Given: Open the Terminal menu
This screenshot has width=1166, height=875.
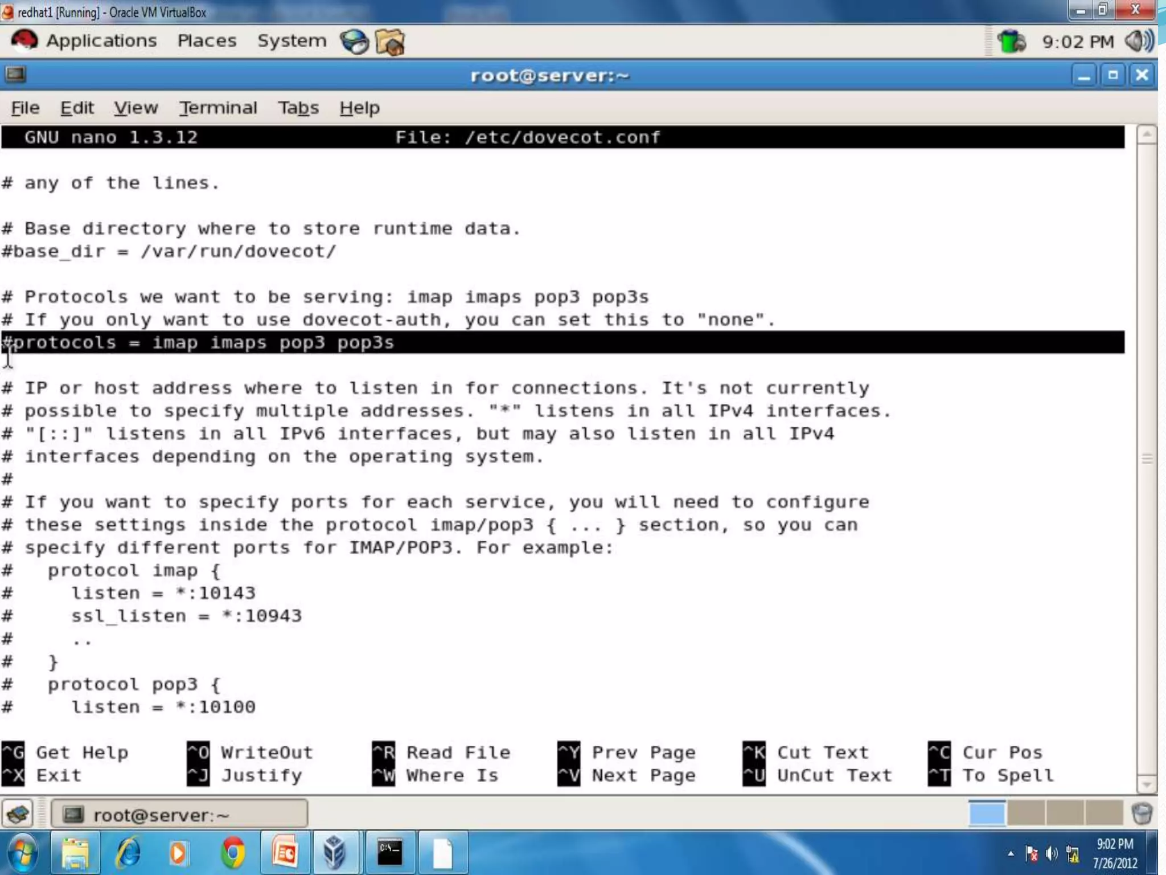Looking at the screenshot, I should click(x=218, y=108).
